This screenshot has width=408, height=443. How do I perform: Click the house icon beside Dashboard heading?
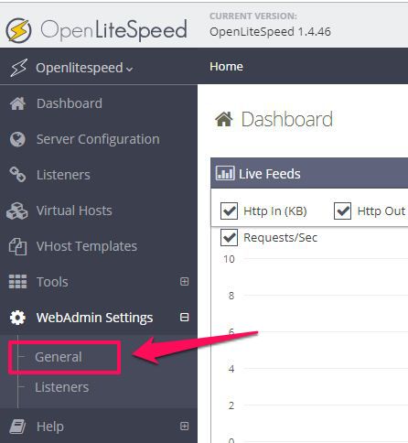pyautogui.click(x=224, y=119)
